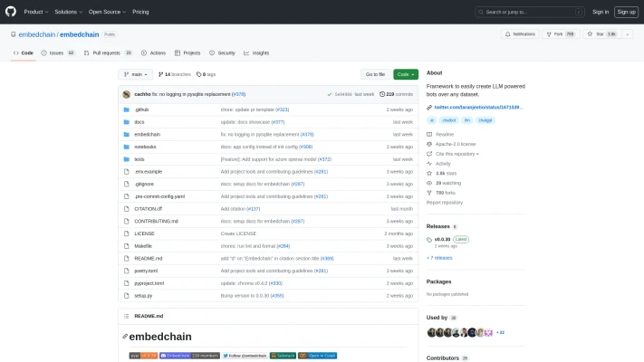Click the notebooks folder icon
Image resolution: width=644 pixels, height=362 pixels.
[x=127, y=147]
